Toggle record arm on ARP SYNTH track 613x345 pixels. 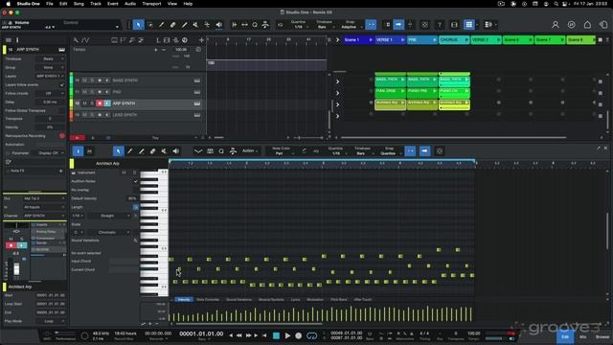(100, 103)
